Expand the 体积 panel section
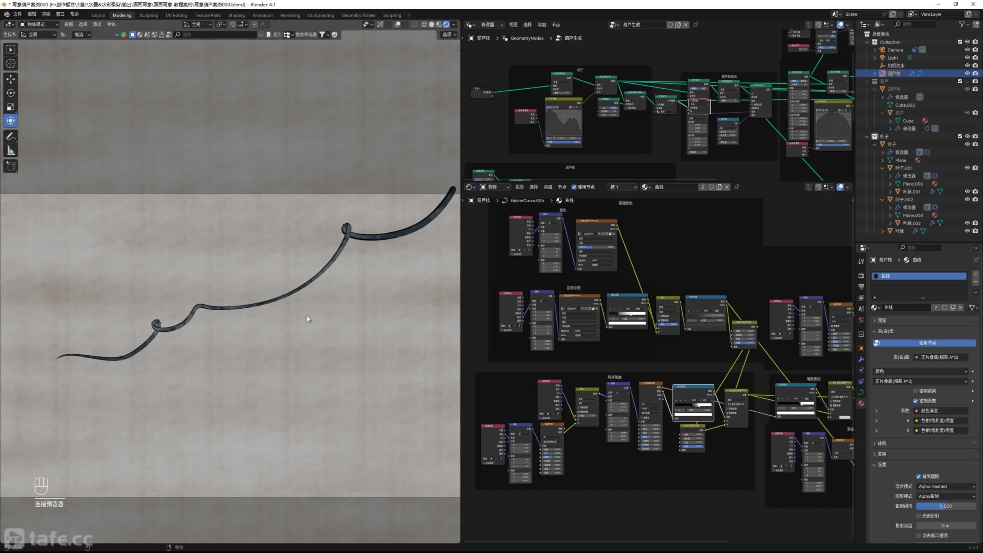 click(x=882, y=443)
